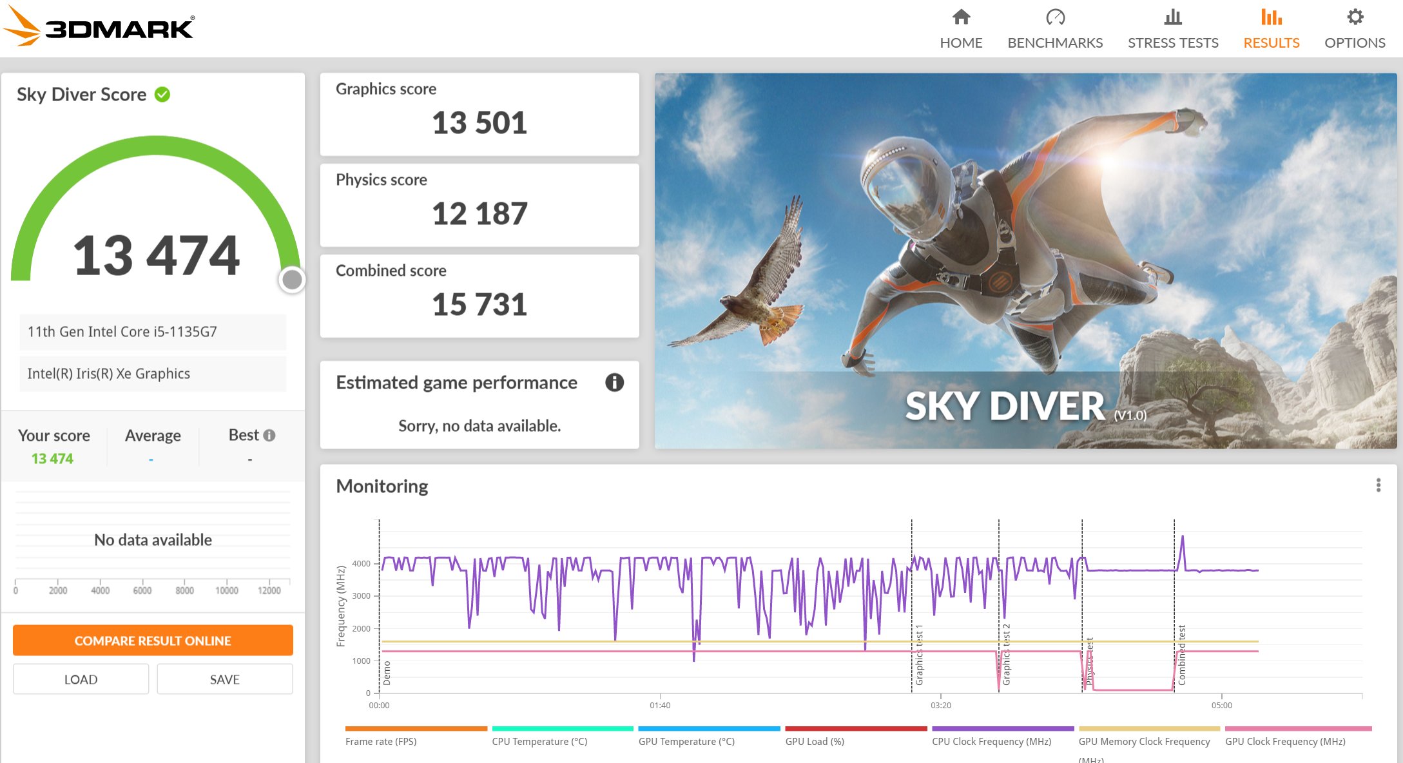Click the Graphics test 1 timeline marker
The width and height of the screenshot is (1403, 763).
[x=919, y=655]
